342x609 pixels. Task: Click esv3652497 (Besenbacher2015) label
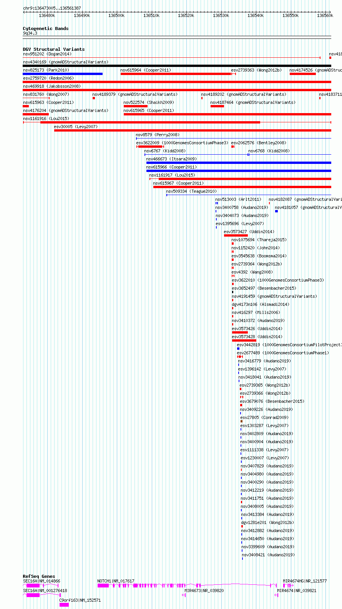(264, 288)
